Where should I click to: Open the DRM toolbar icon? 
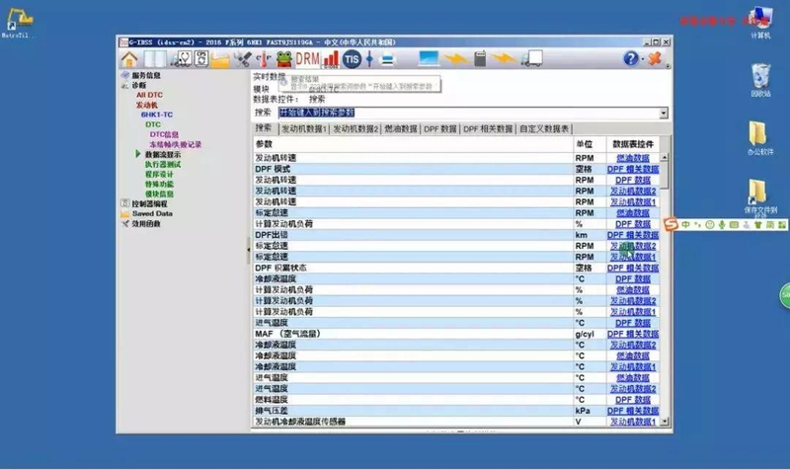point(308,60)
